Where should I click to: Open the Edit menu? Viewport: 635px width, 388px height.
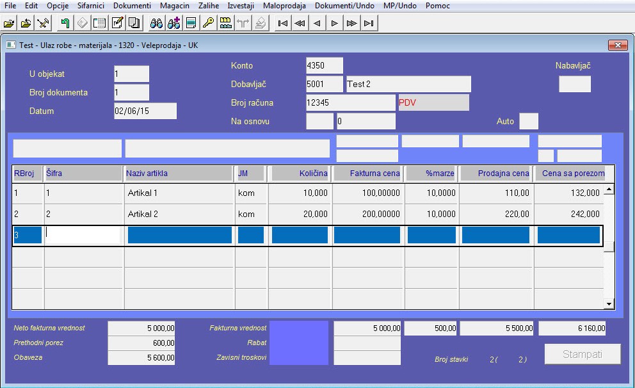(x=31, y=6)
